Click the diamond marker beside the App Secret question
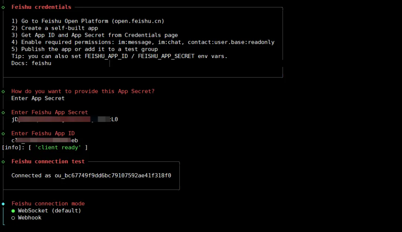The height and width of the screenshot is (232, 402). point(3,91)
